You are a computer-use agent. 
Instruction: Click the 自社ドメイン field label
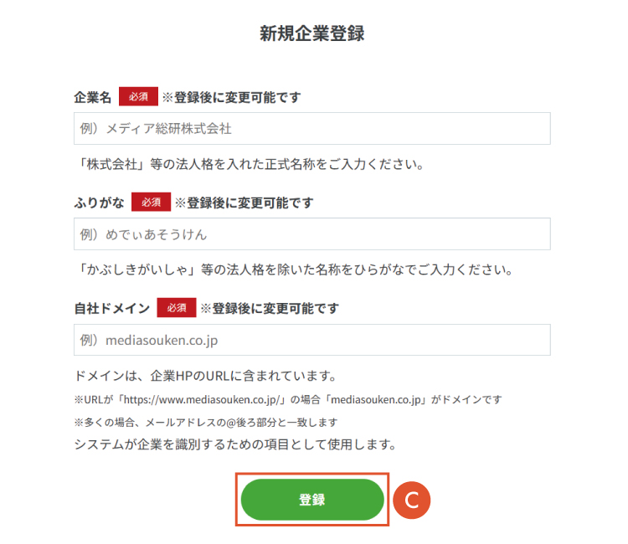coord(111,309)
